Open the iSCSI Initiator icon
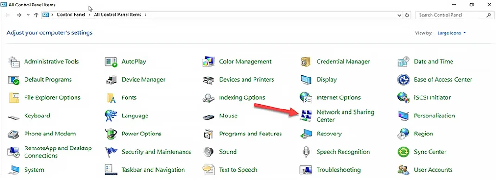Viewport: 496px width, 180px height. point(403,98)
